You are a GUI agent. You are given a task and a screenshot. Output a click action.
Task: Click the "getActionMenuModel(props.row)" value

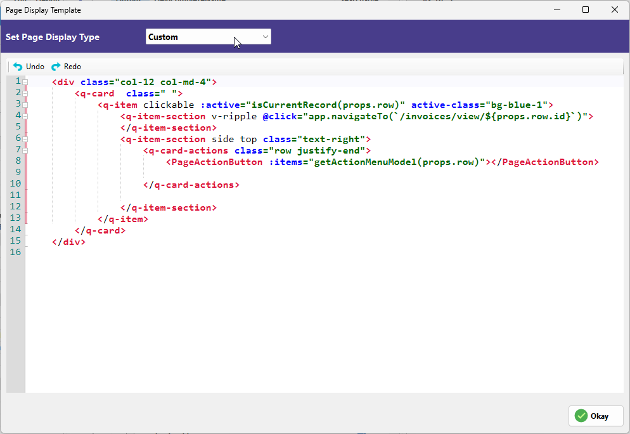pyautogui.click(x=397, y=162)
